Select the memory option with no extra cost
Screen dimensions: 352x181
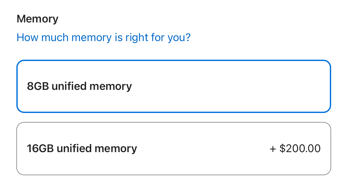[x=173, y=86]
